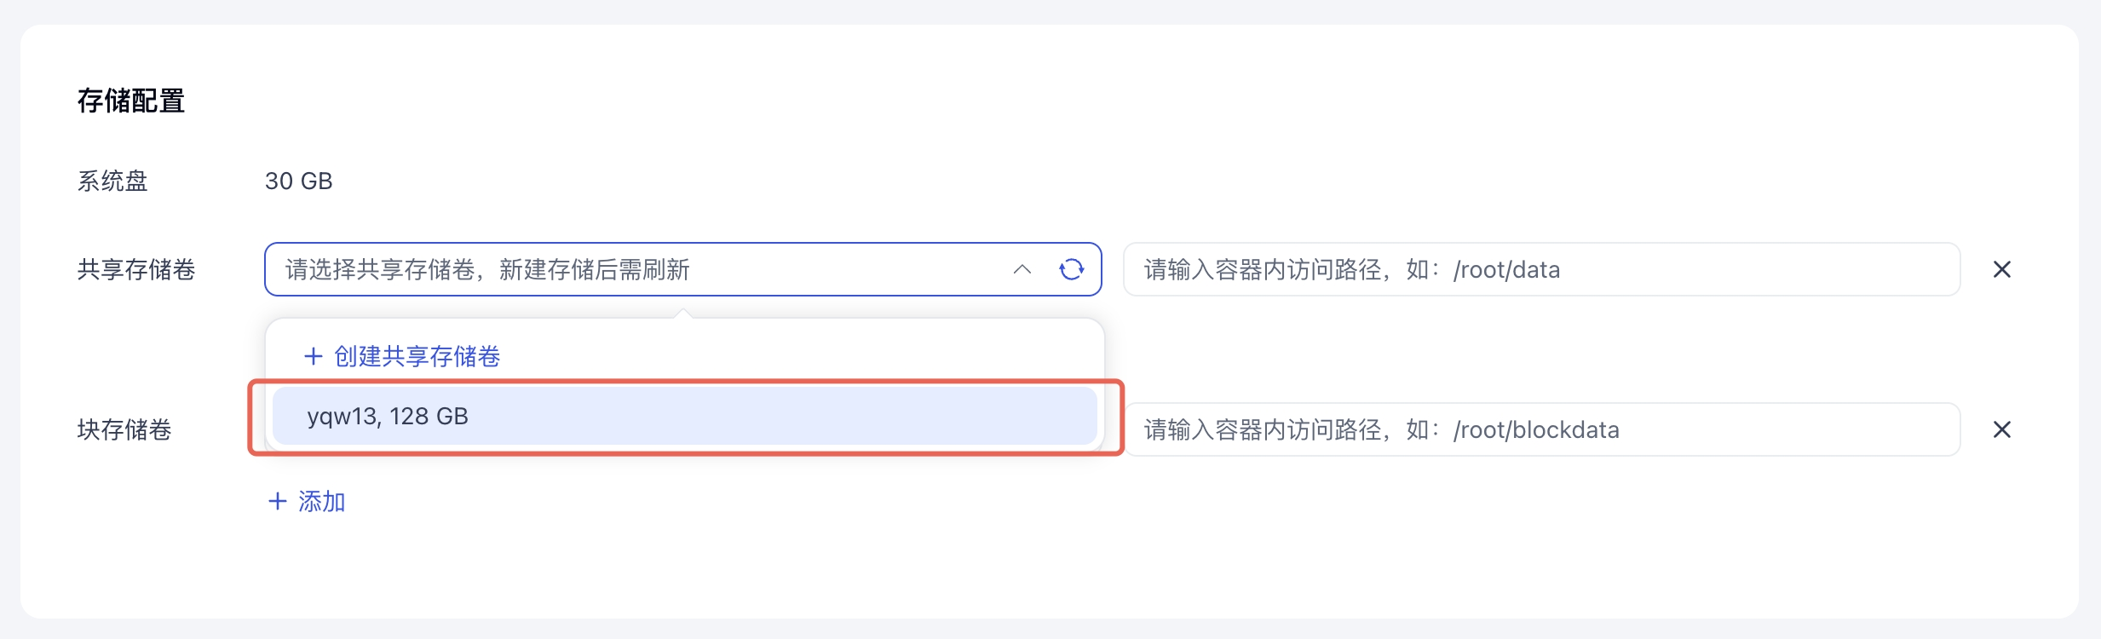
Task: Focus the /root/blockdata container path field
Action: point(1540,429)
